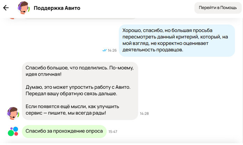Click the 14:26 message timestamp
This screenshot has height=145, width=243.
[x=112, y=50]
